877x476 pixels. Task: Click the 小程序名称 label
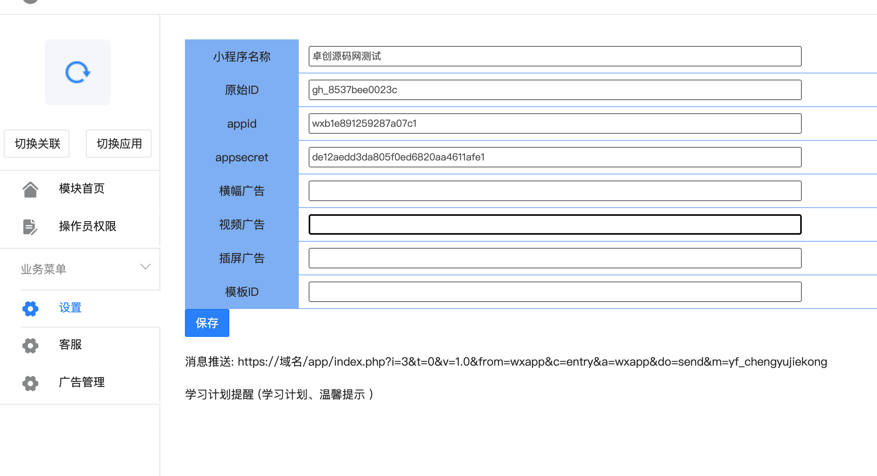tap(242, 56)
